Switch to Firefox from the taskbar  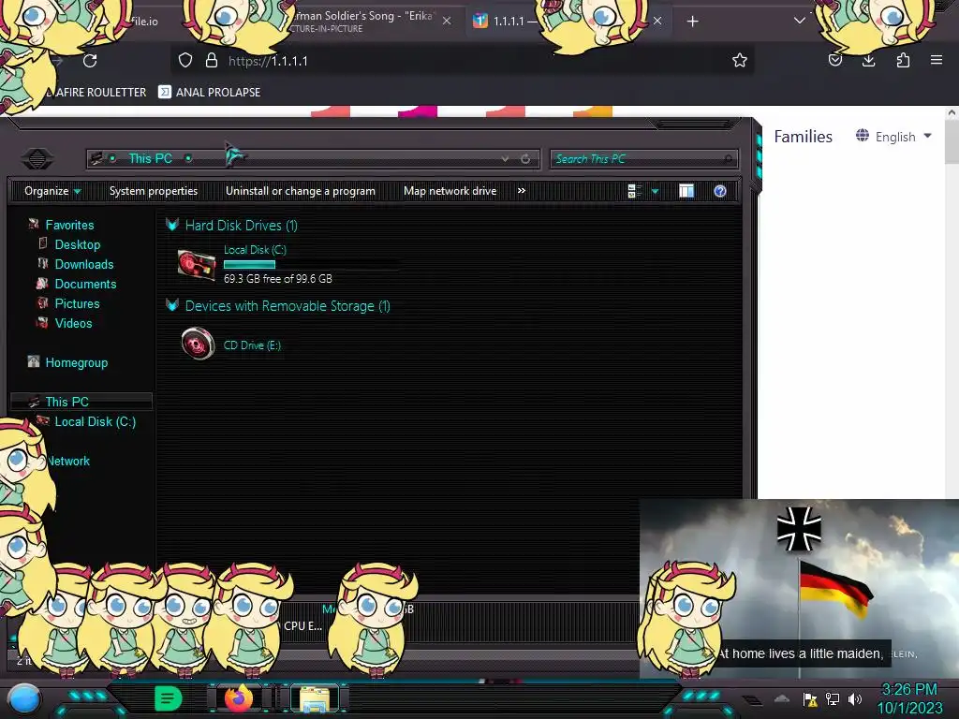click(x=239, y=698)
